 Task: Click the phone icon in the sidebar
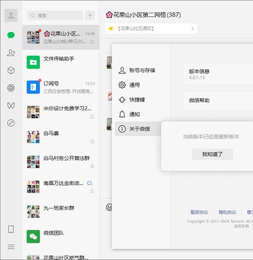[11, 229]
